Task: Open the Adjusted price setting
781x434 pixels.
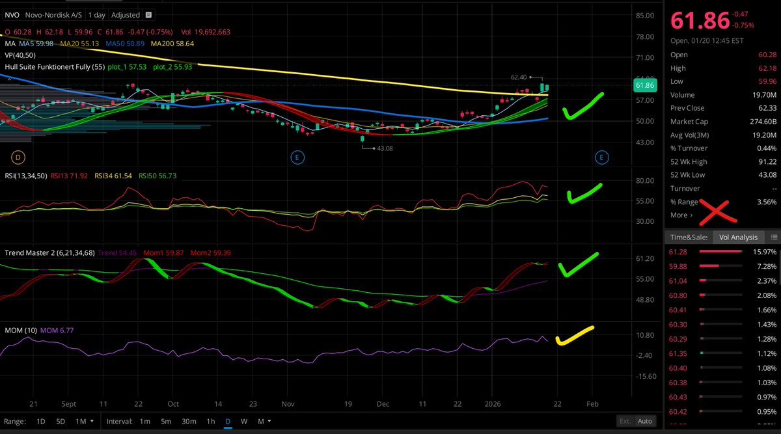Action: pos(126,15)
